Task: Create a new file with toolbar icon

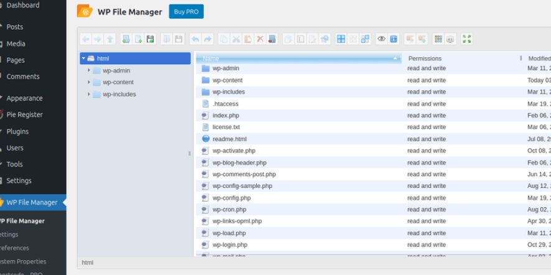Action: [138, 39]
